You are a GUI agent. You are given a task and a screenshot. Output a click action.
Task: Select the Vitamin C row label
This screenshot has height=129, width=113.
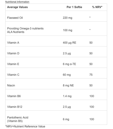click(13, 75)
